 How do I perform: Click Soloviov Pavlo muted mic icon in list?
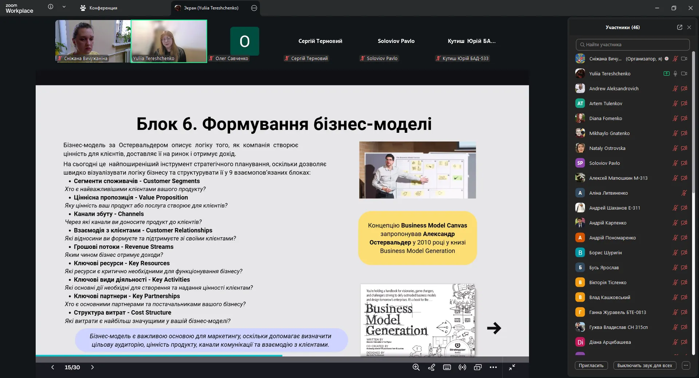coord(675,163)
